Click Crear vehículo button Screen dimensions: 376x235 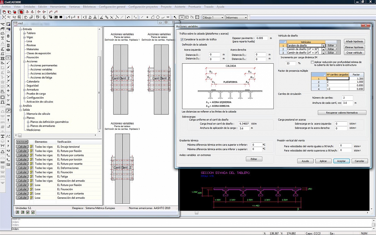[354, 53]
